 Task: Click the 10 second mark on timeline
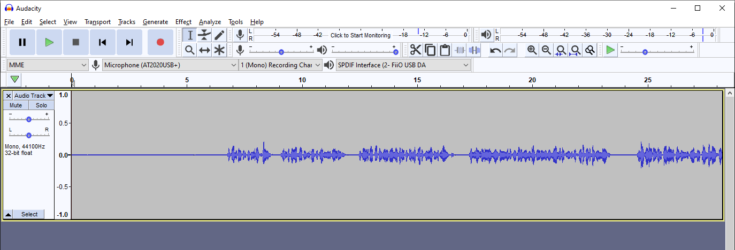[x=302, y=80]
